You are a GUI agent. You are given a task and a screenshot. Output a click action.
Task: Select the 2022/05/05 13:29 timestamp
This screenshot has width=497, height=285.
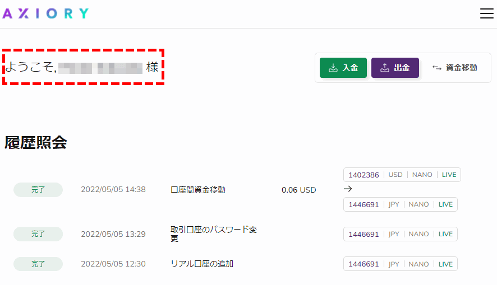click(x=113, y=234)
